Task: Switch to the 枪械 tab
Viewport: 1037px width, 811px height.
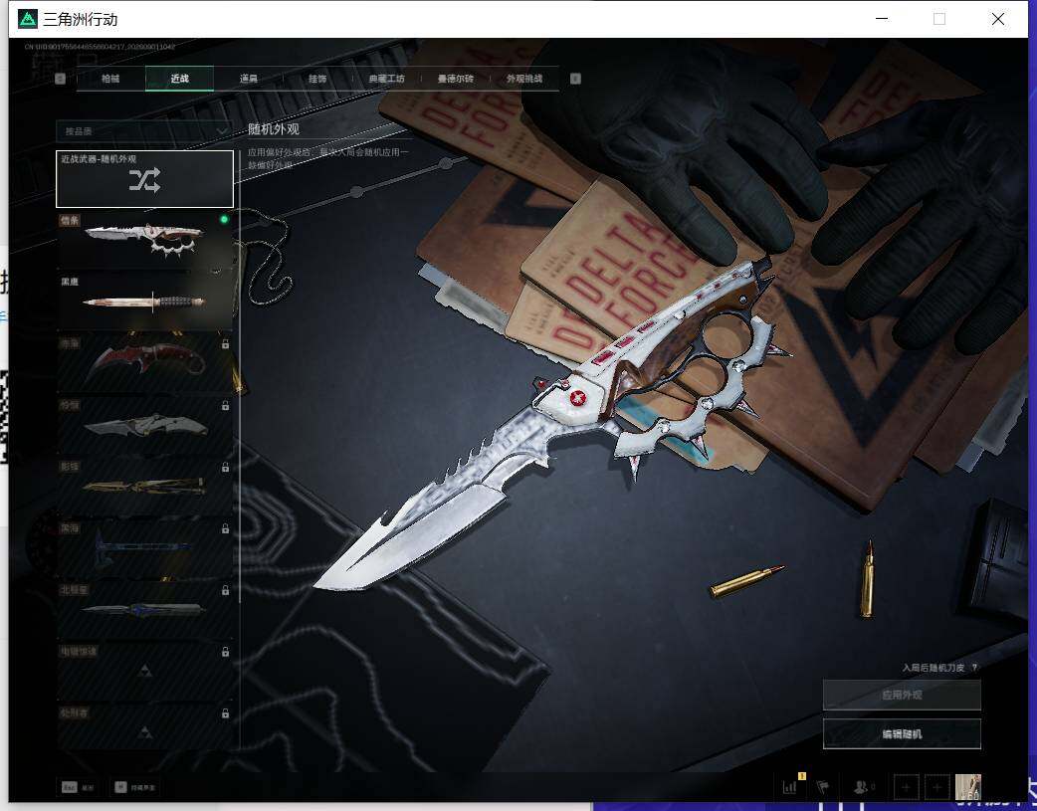Action: 110,78
